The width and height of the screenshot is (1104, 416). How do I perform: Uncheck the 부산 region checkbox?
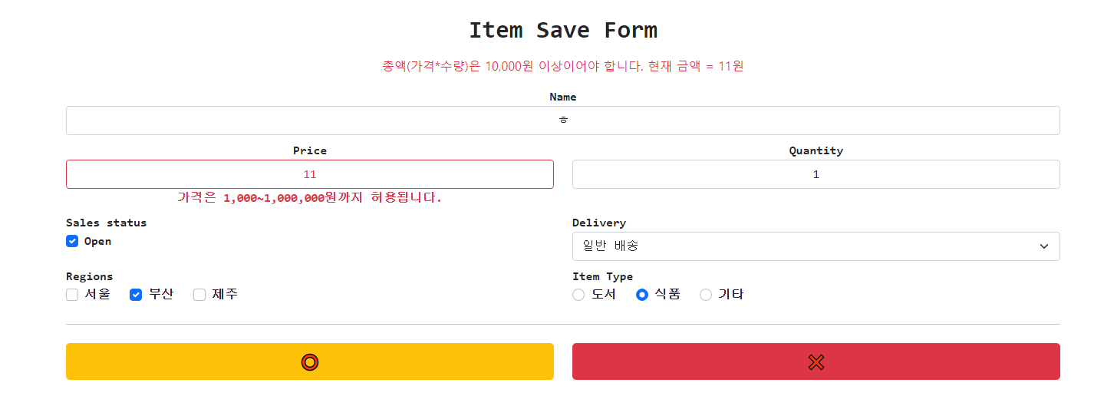[x=136, y=295]
